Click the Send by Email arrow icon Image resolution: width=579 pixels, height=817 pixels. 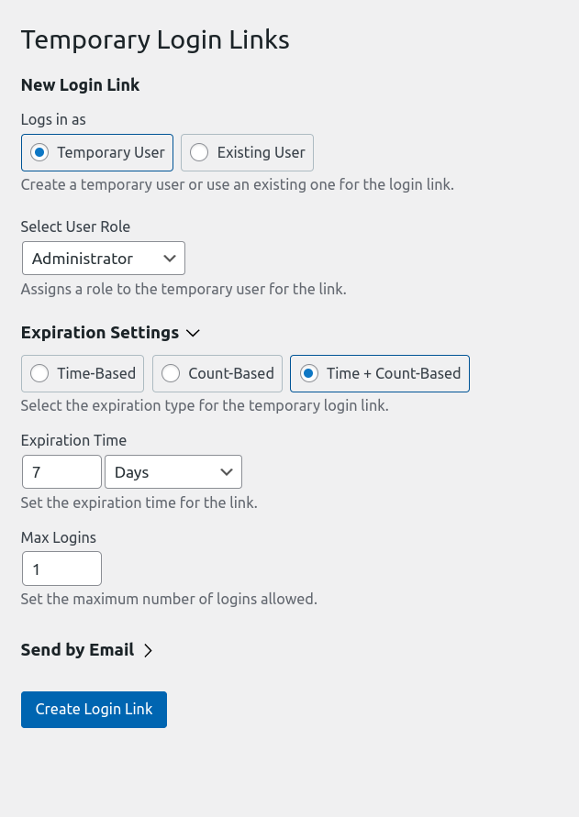pos(149,649)
